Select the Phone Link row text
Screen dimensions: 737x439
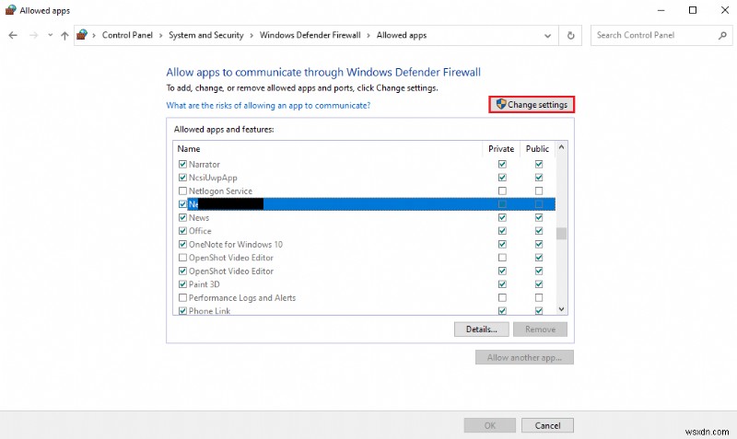[209, 311]
